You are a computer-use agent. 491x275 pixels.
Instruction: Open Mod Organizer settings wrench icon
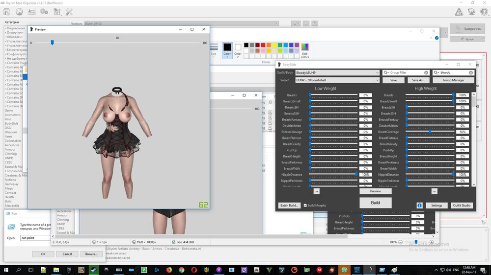pos(69,12)
